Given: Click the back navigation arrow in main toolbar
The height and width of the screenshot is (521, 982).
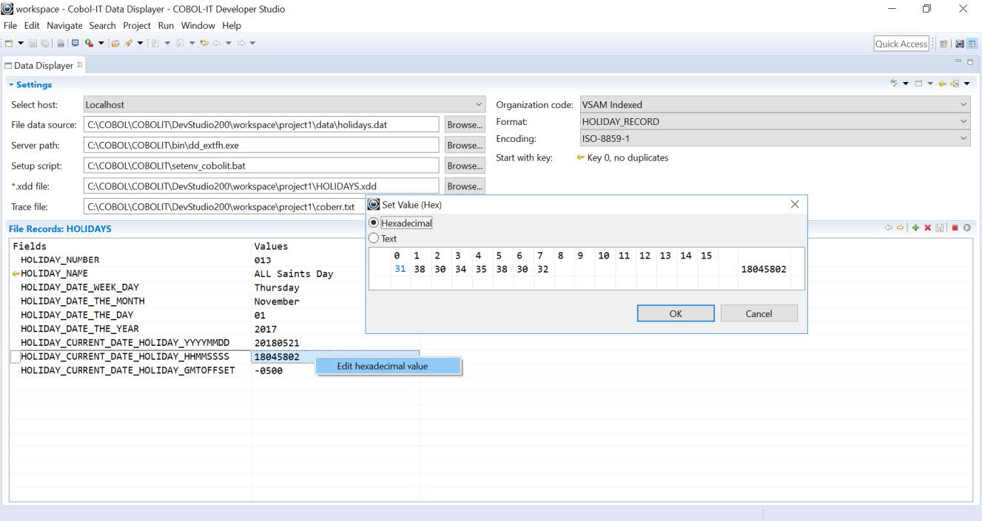Looking at the screenshot, I should pyautogui.click(x=204, y=42).
